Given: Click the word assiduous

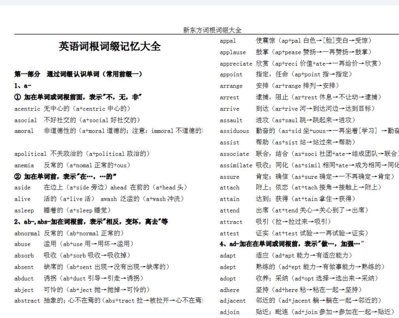Looking at the screenshot, I should pyautogui.click(x=234, y=131).
